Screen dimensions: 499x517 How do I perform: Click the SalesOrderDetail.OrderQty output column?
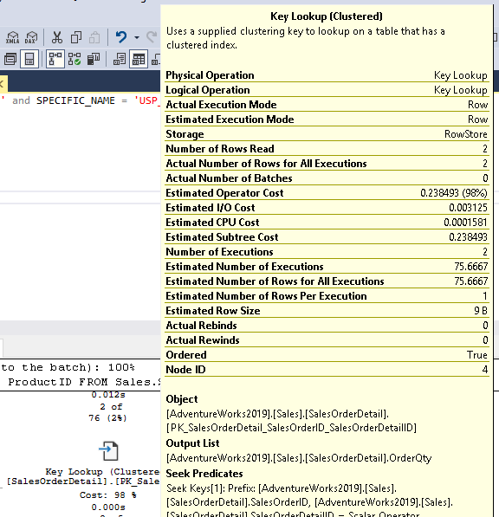point(299,458)
